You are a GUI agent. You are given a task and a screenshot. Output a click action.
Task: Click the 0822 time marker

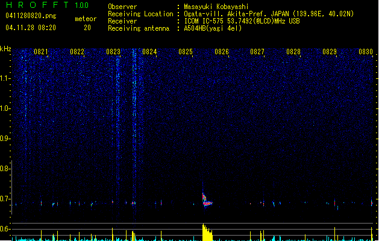point(77,52)
